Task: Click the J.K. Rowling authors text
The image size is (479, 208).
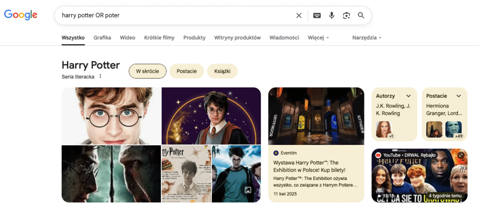Action: pyautogui.click(x=393, y=110)
